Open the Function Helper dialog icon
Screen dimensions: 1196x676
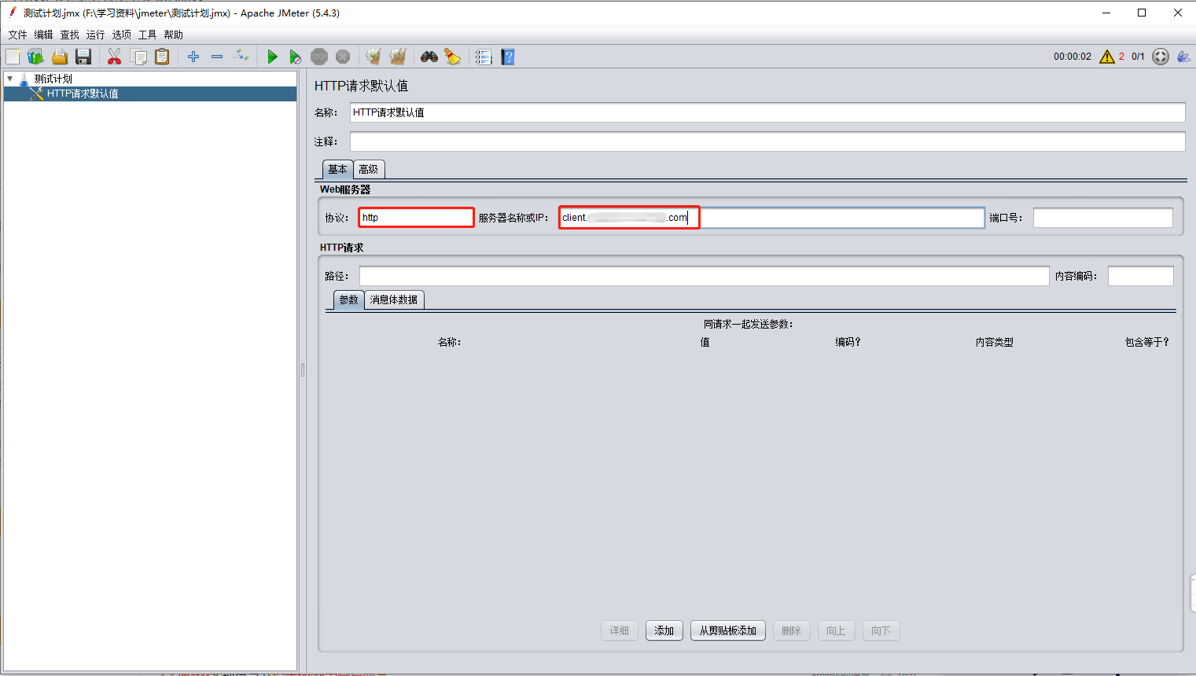click(x=483, y=56)
